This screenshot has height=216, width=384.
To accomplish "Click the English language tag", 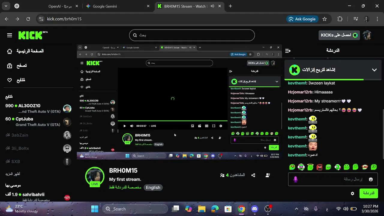I will [x=153, y=187].
